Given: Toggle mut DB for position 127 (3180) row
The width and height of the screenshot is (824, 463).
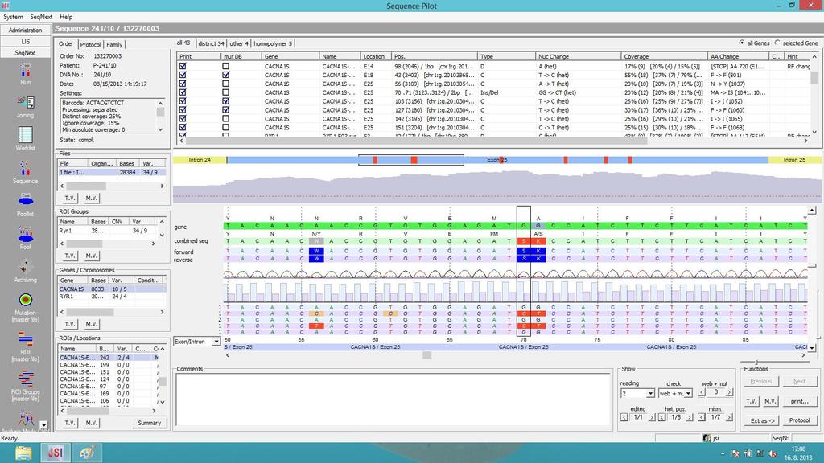Looking at the screenshot, I should [225, 110].
